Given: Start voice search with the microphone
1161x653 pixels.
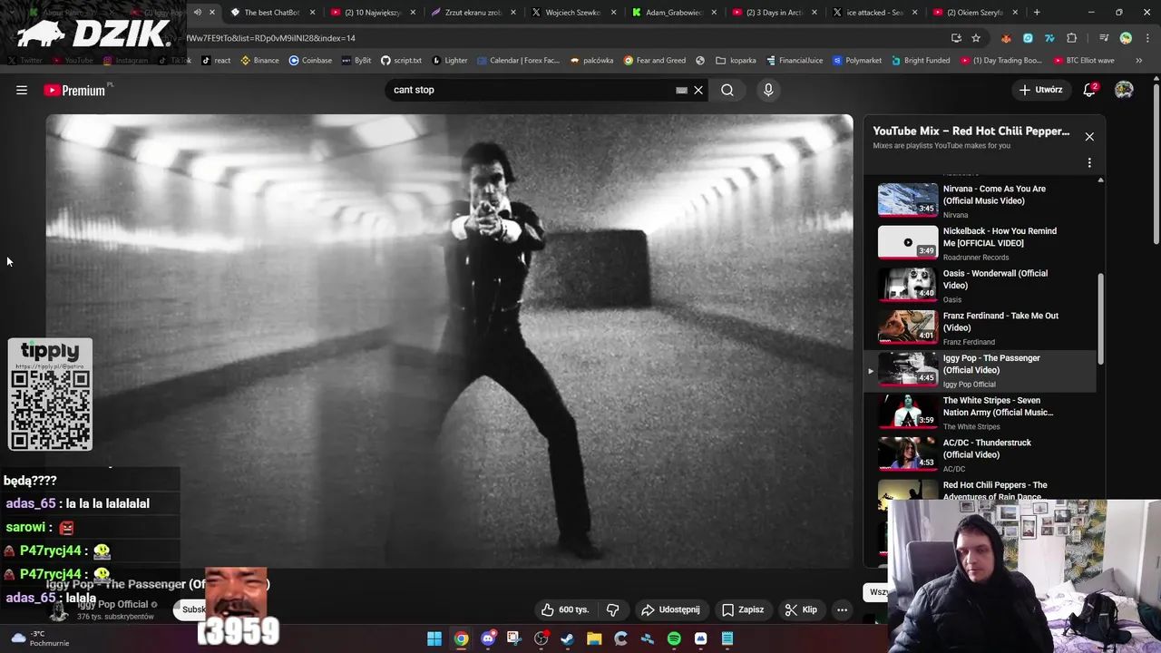Looking at the screenshot, I should tap(768, 90).
